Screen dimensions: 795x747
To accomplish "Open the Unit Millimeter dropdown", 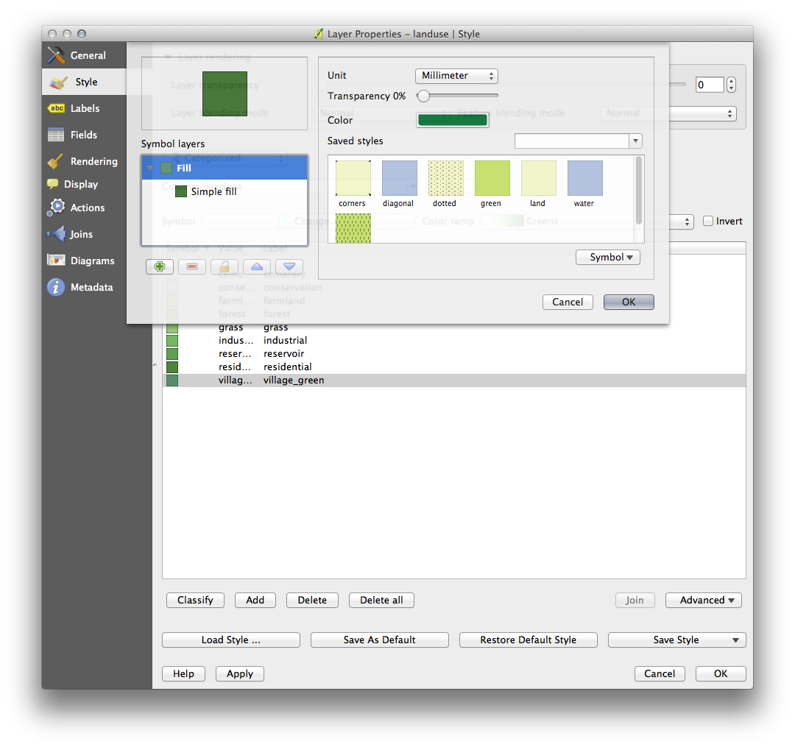I will (x=456, y=76).
